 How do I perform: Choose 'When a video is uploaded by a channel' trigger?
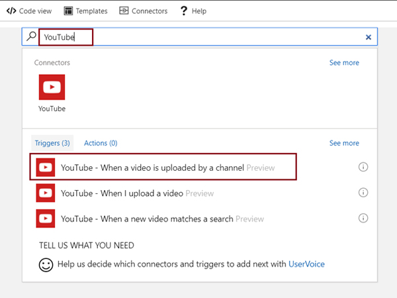click(x=163, y=167)
